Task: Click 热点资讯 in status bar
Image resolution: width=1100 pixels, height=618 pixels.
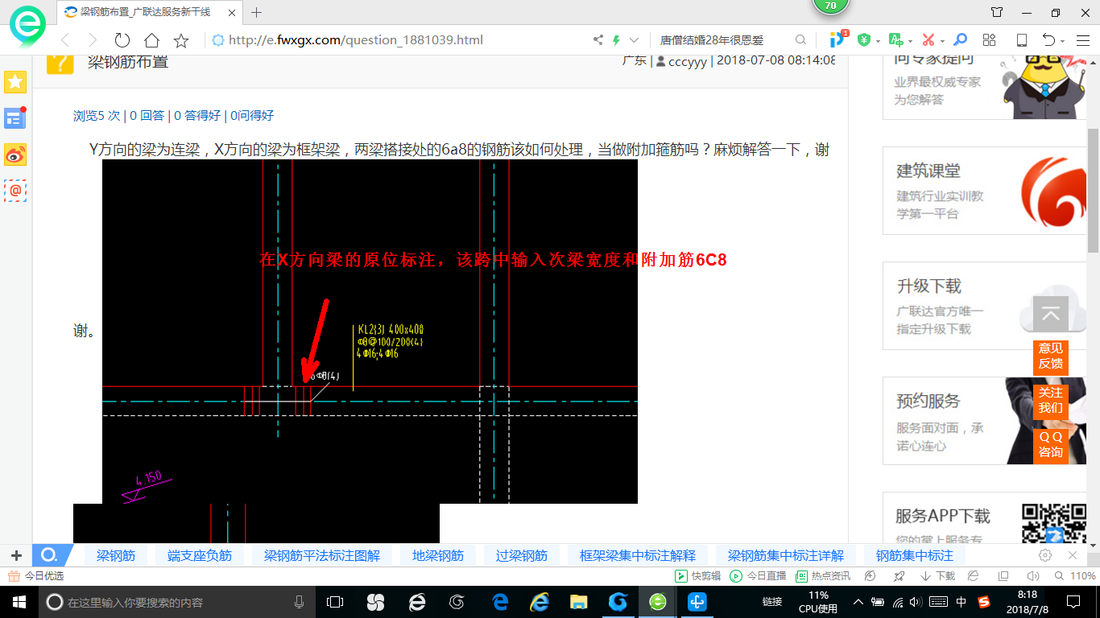Action: coord(823,576)
